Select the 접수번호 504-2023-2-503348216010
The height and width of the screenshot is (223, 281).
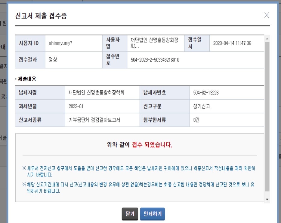(x=155, y=60)
